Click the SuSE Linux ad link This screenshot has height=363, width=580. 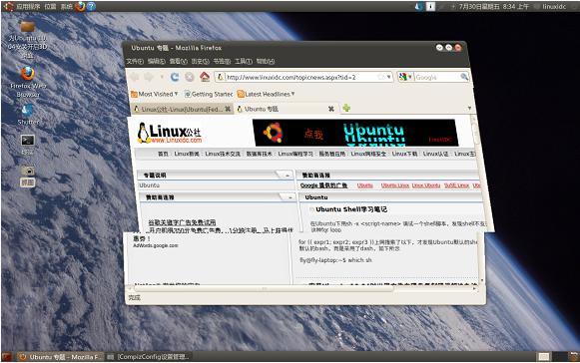[456, 185]
